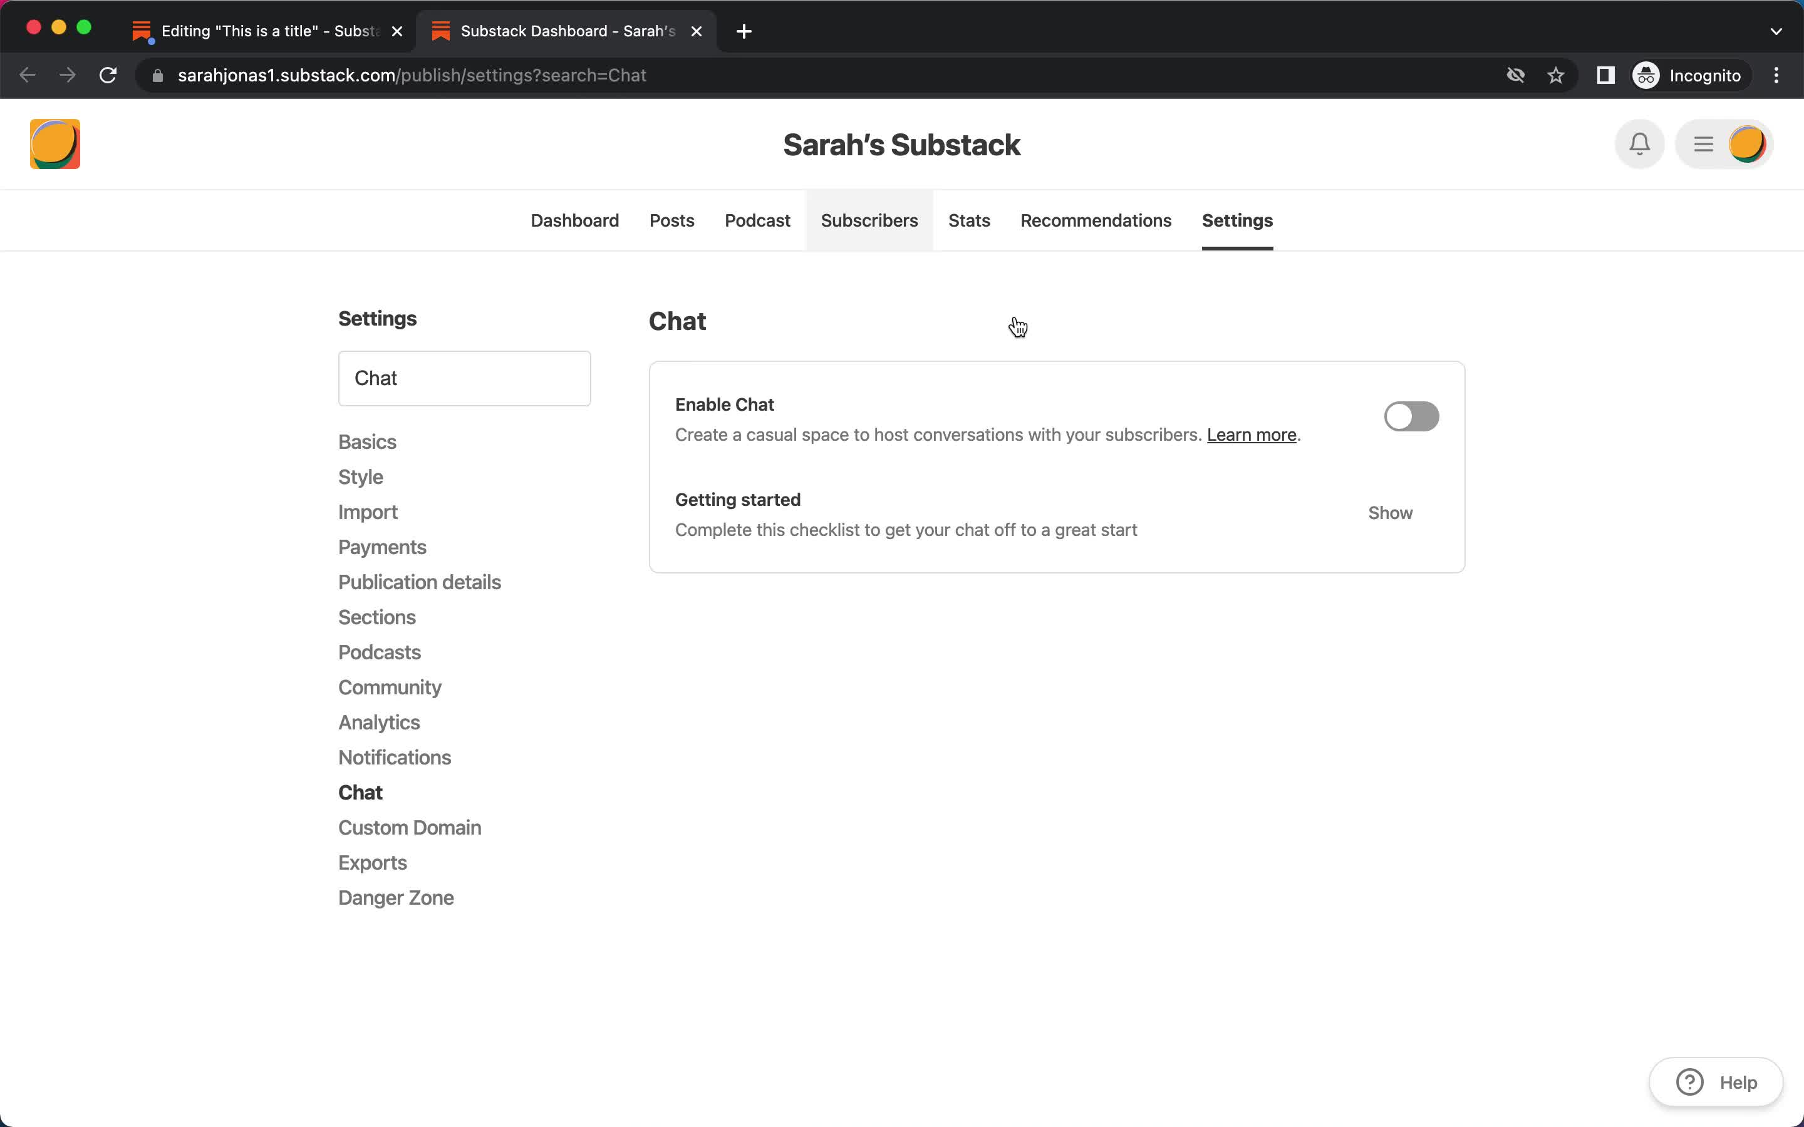Click the bell notification icon
Image resolution: width=1804 pixels, height=1127 pixels.
coord(1639,144)
